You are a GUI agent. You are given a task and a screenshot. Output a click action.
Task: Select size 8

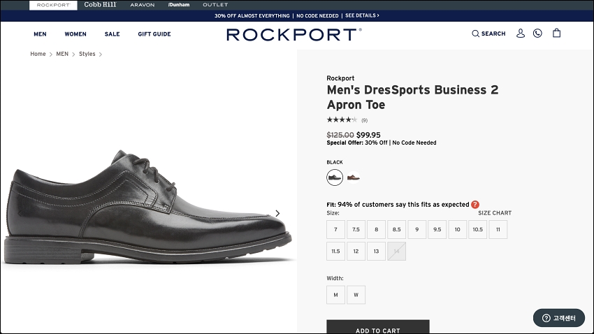pos(376,229)
